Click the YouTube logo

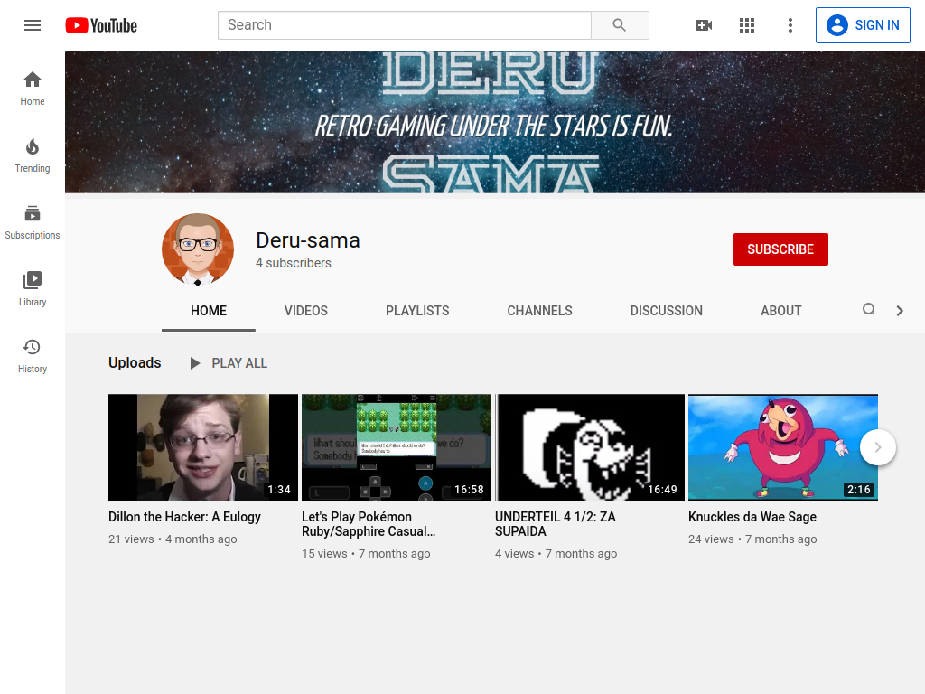point(101,25)
